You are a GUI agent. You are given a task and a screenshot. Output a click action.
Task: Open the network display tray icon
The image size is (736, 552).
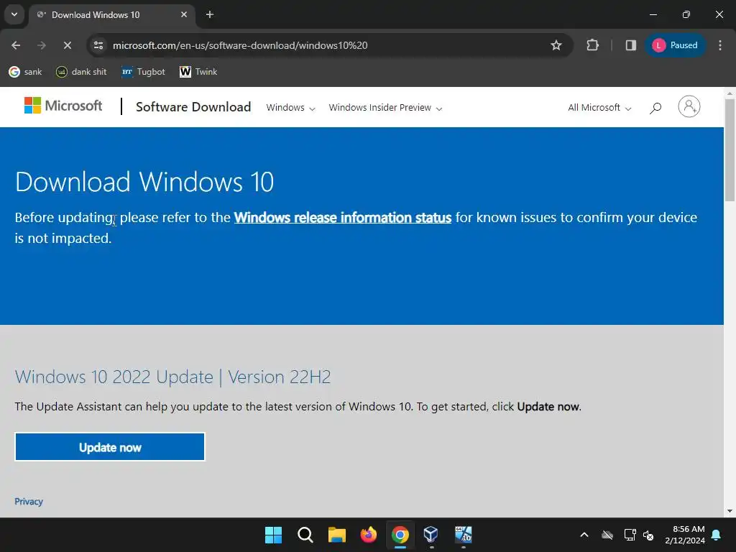630,535
